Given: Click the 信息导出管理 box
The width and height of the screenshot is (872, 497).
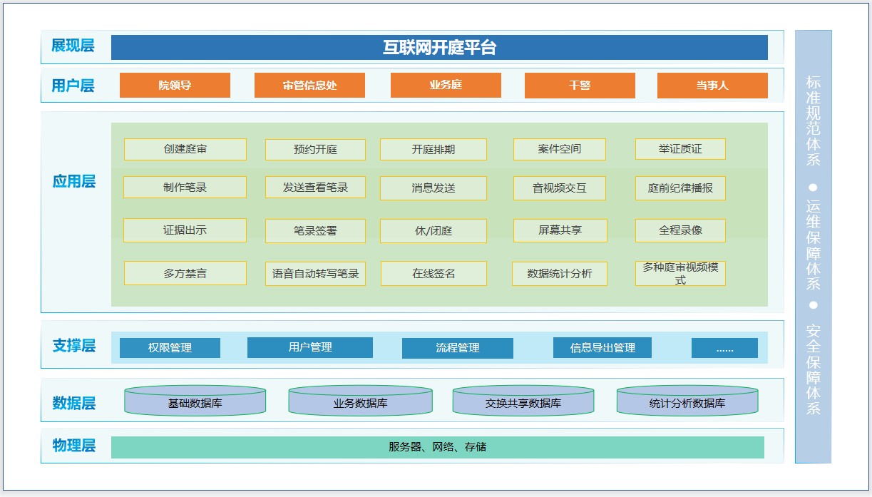Looking at the screenshot, I should tap(602, 348).
